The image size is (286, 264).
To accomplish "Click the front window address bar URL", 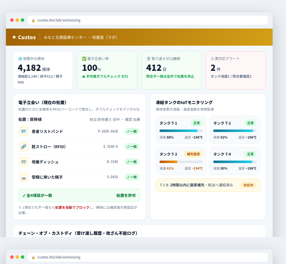I will [x=59, y=20].
